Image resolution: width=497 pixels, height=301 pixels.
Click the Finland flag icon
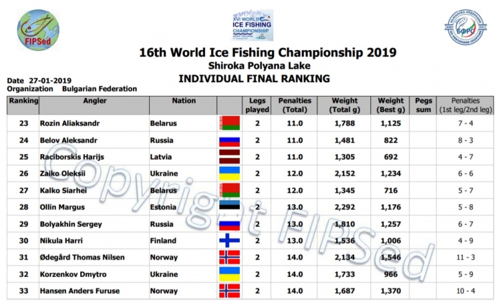tap(229, 240)
